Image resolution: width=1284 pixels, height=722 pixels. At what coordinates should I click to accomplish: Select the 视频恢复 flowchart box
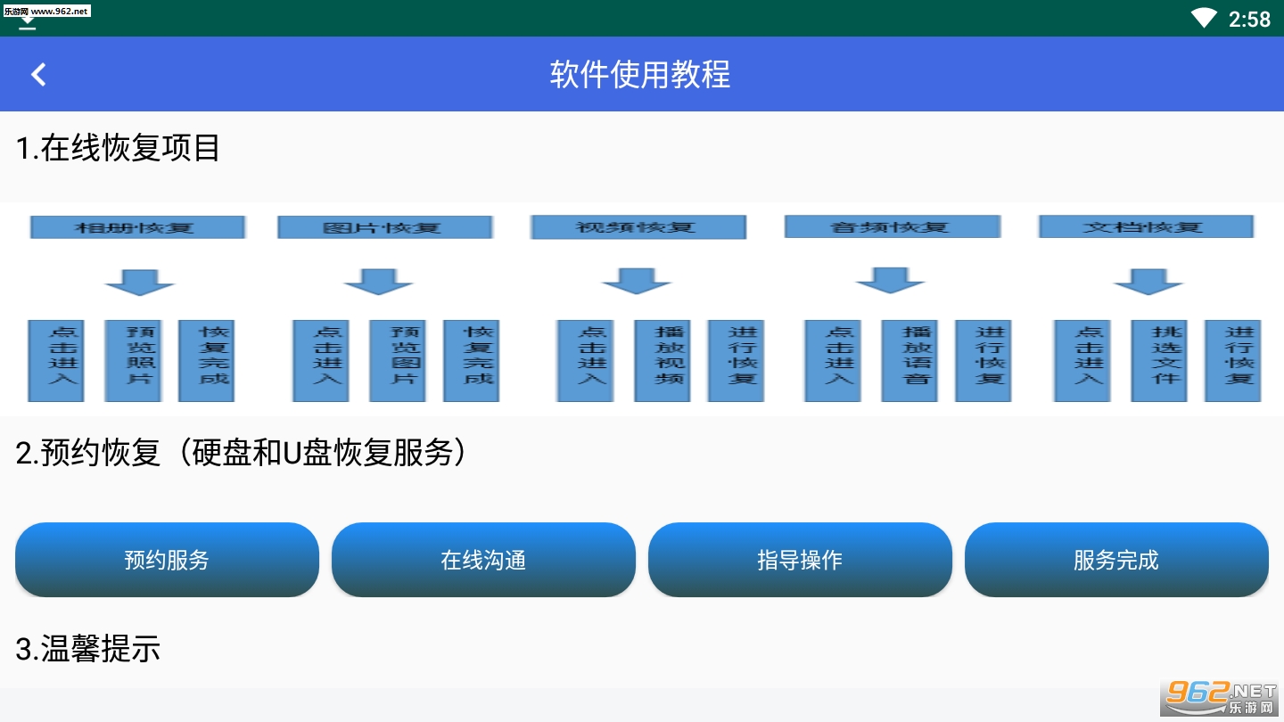pos(638,226)
